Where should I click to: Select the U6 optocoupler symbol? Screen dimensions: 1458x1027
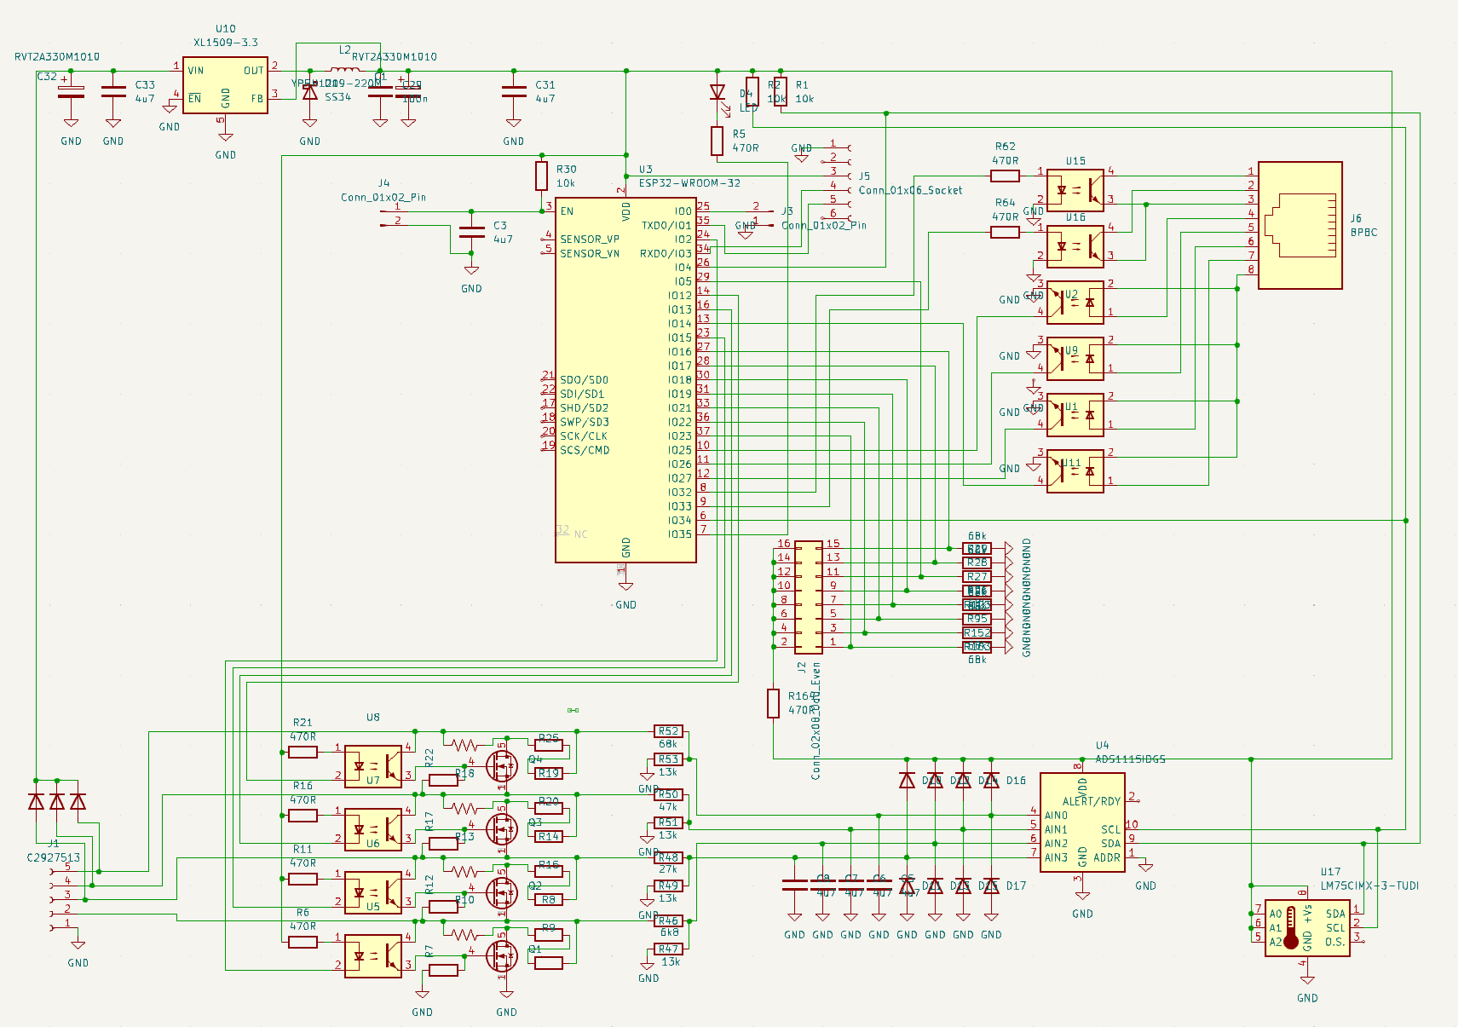click(373, 829)
